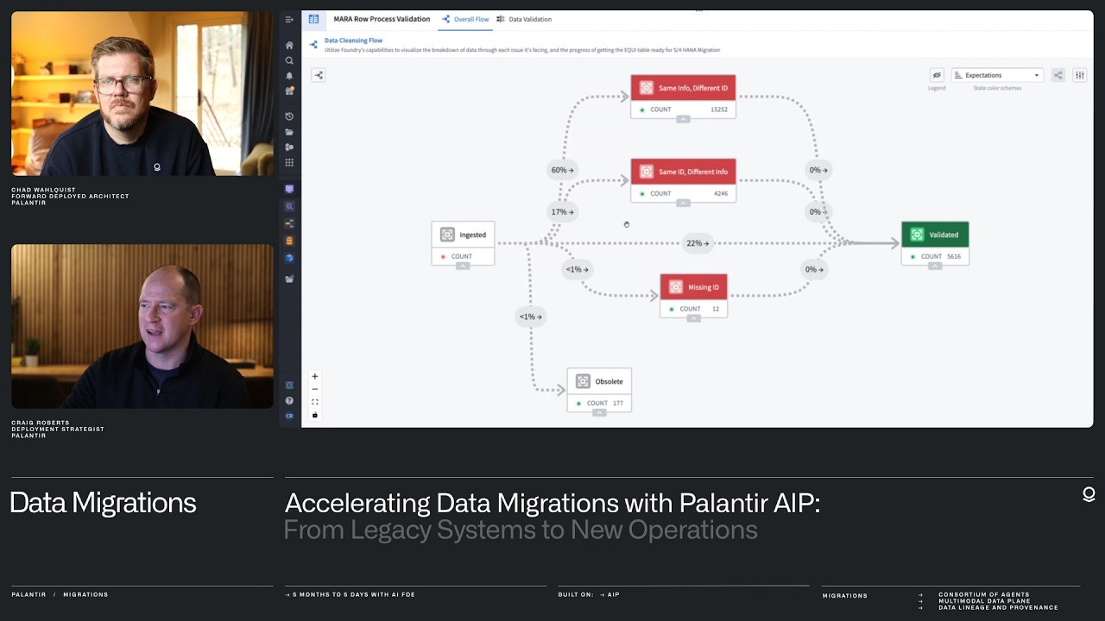Click the COUNT 15252 value

718,110
